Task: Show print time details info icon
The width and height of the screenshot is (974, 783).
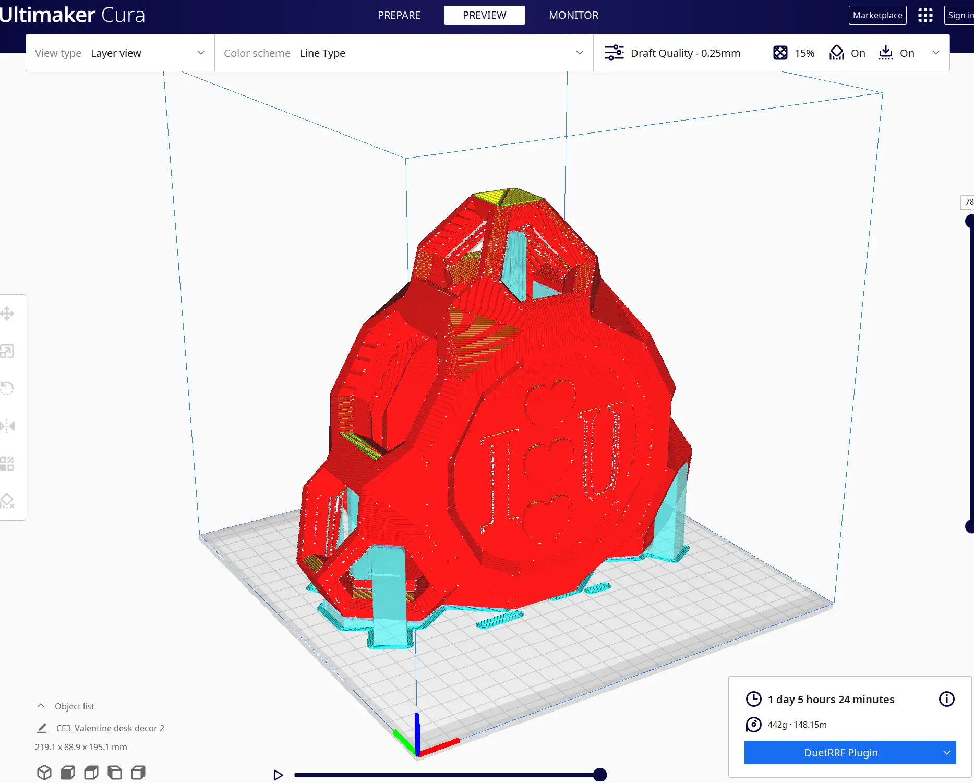Action: (946, 699)
